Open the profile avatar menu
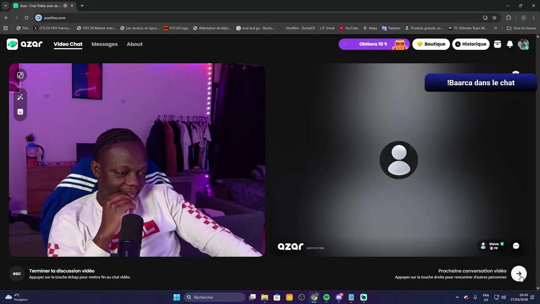The height and width of the screenshot is (304, 540). coord(523,44)
